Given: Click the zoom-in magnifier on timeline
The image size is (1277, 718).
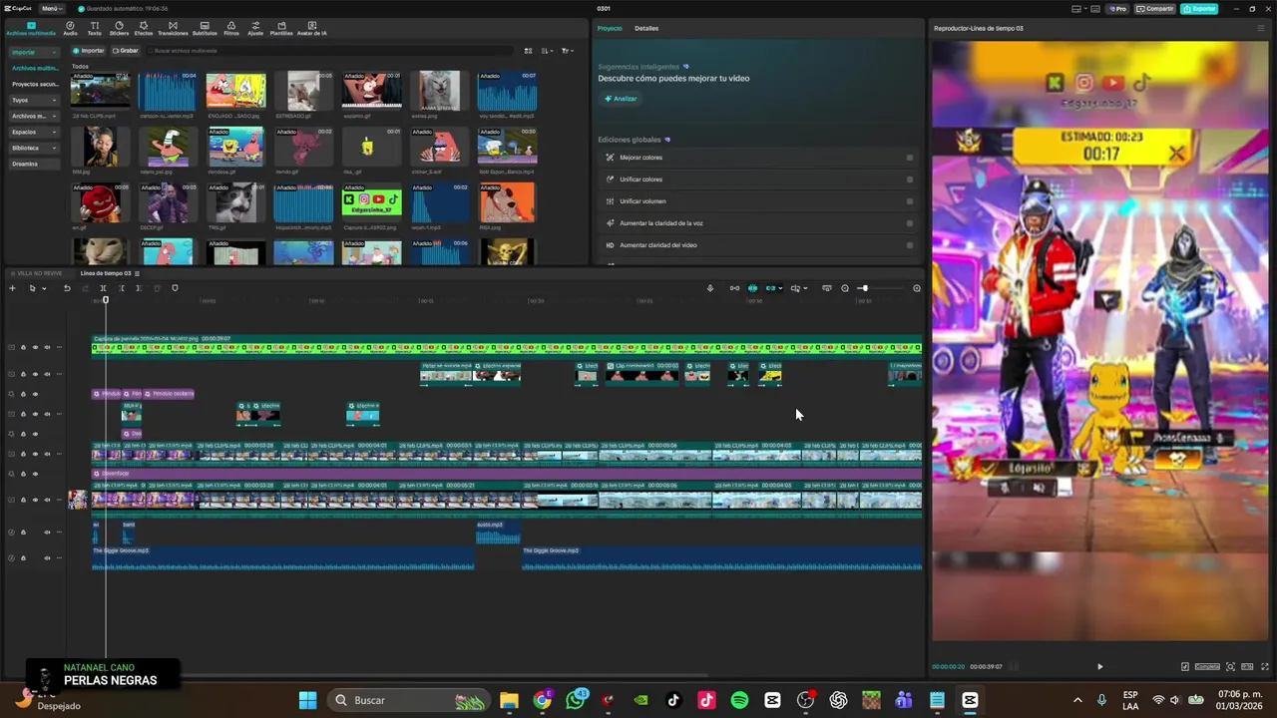Looking at the screenshot, I should (x=917, y=288).
